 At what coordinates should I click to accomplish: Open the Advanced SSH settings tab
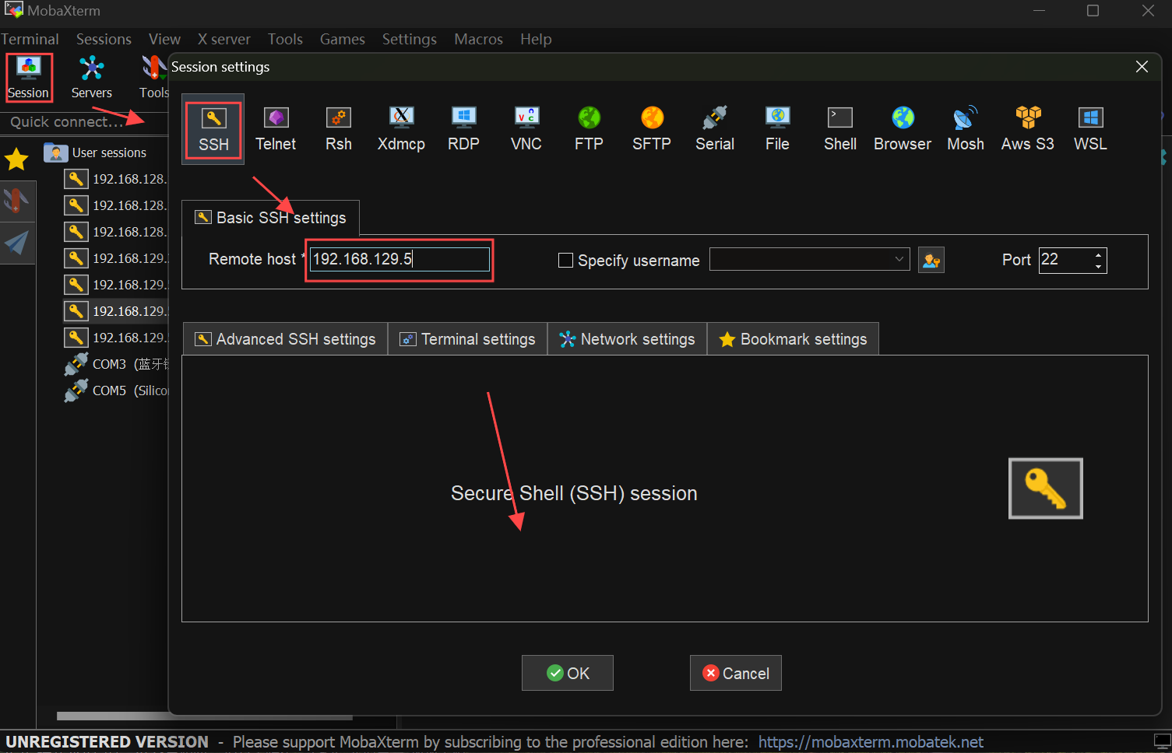pyautogui.click(x=285, y=339)
